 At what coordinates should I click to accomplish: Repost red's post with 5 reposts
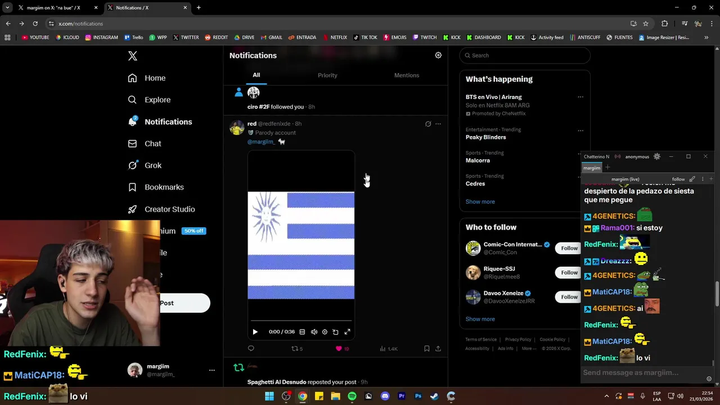296,348
